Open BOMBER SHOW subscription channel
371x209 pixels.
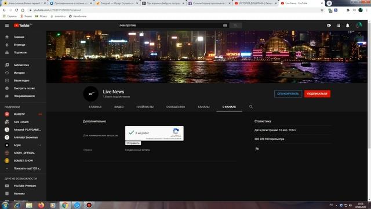[x=23, y=161]
